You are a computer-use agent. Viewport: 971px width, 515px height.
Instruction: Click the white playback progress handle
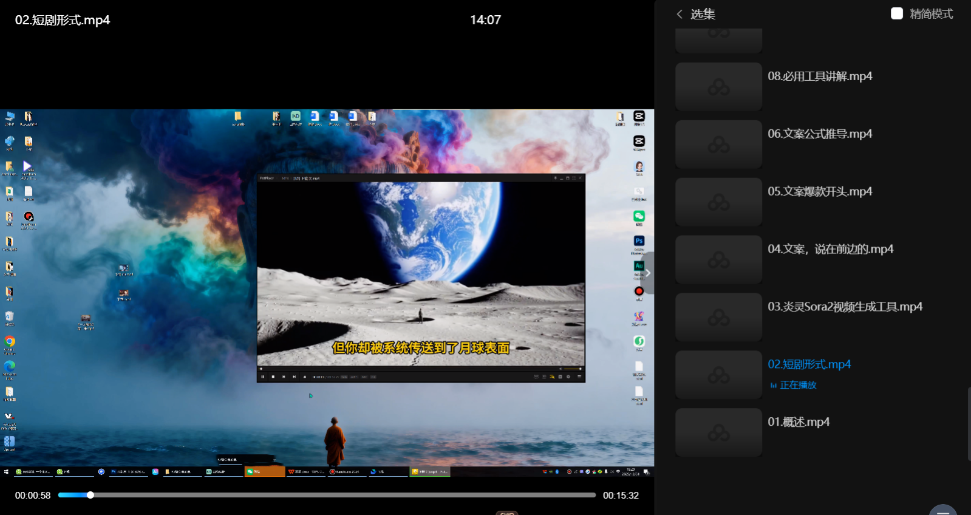90,495
